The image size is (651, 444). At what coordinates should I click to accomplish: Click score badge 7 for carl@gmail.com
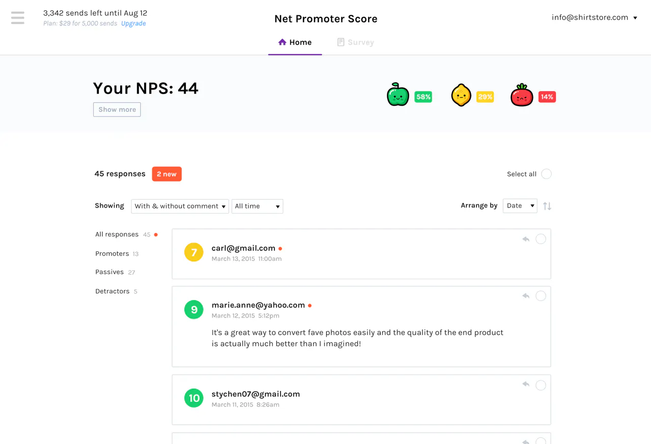click(194, 252)
